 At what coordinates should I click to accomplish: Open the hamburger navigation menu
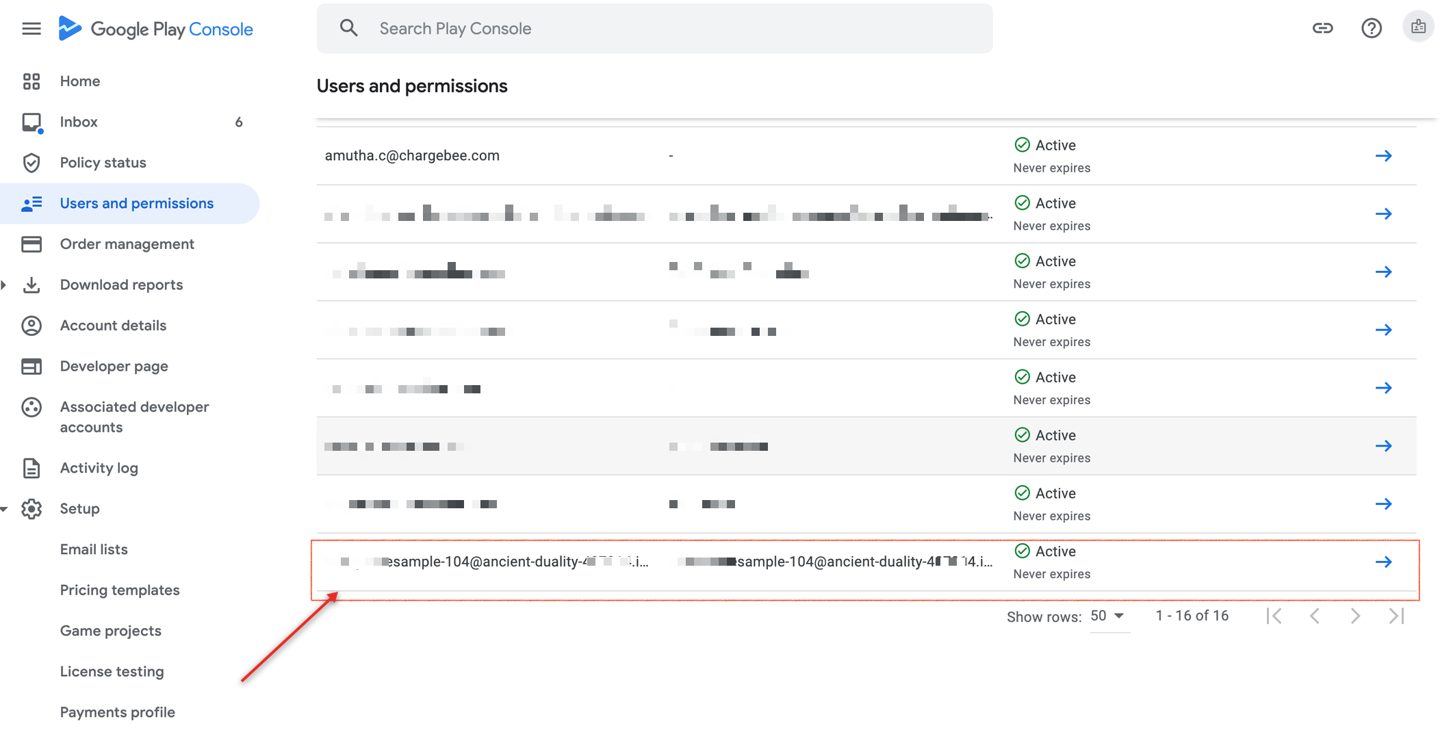31,29
